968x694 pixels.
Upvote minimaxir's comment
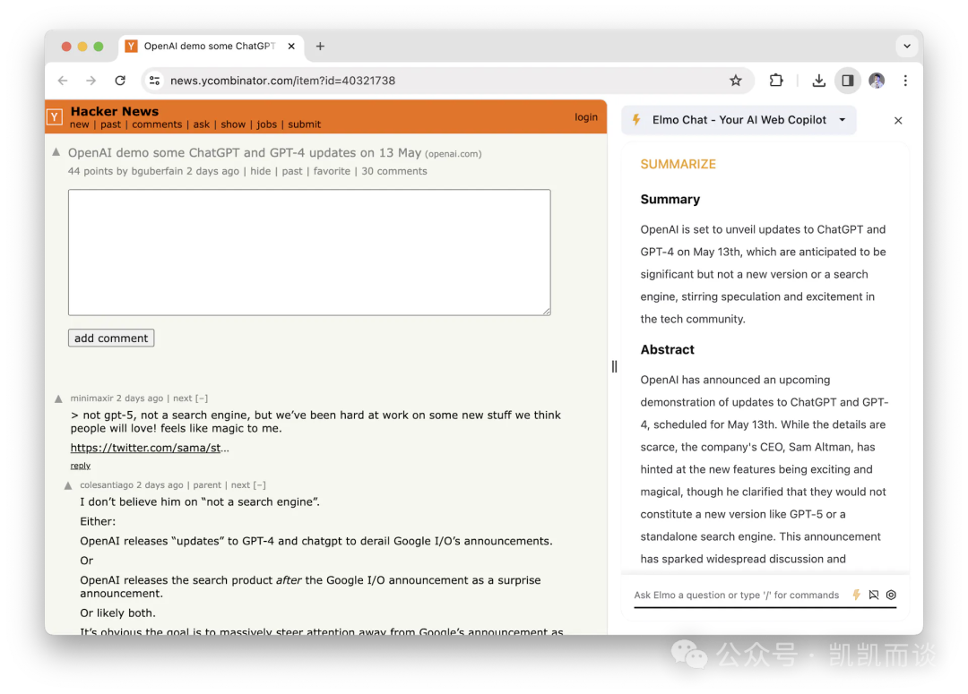tap(58, 399)
